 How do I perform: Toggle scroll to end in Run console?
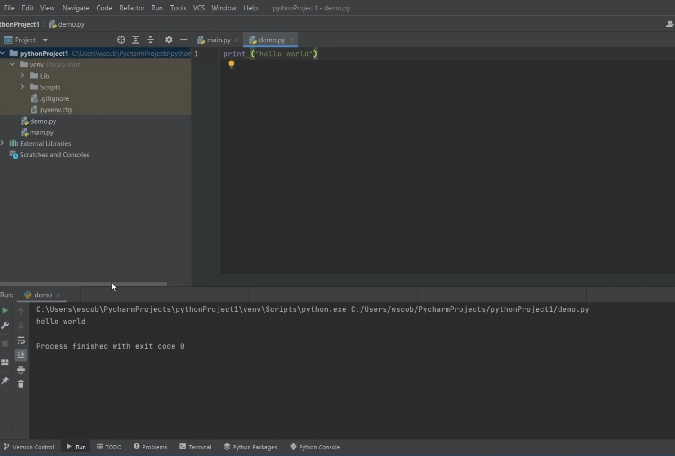[21, 355]
